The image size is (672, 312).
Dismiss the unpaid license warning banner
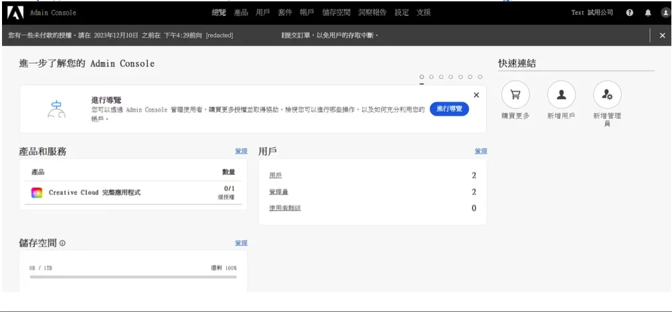click(x=662, y=35)
